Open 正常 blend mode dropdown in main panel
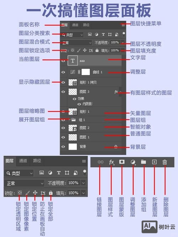 pyautogui.click(x=76, y=43)
